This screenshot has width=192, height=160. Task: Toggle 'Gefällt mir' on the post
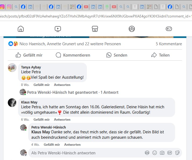pyautogui.click(x=29, y=55)
